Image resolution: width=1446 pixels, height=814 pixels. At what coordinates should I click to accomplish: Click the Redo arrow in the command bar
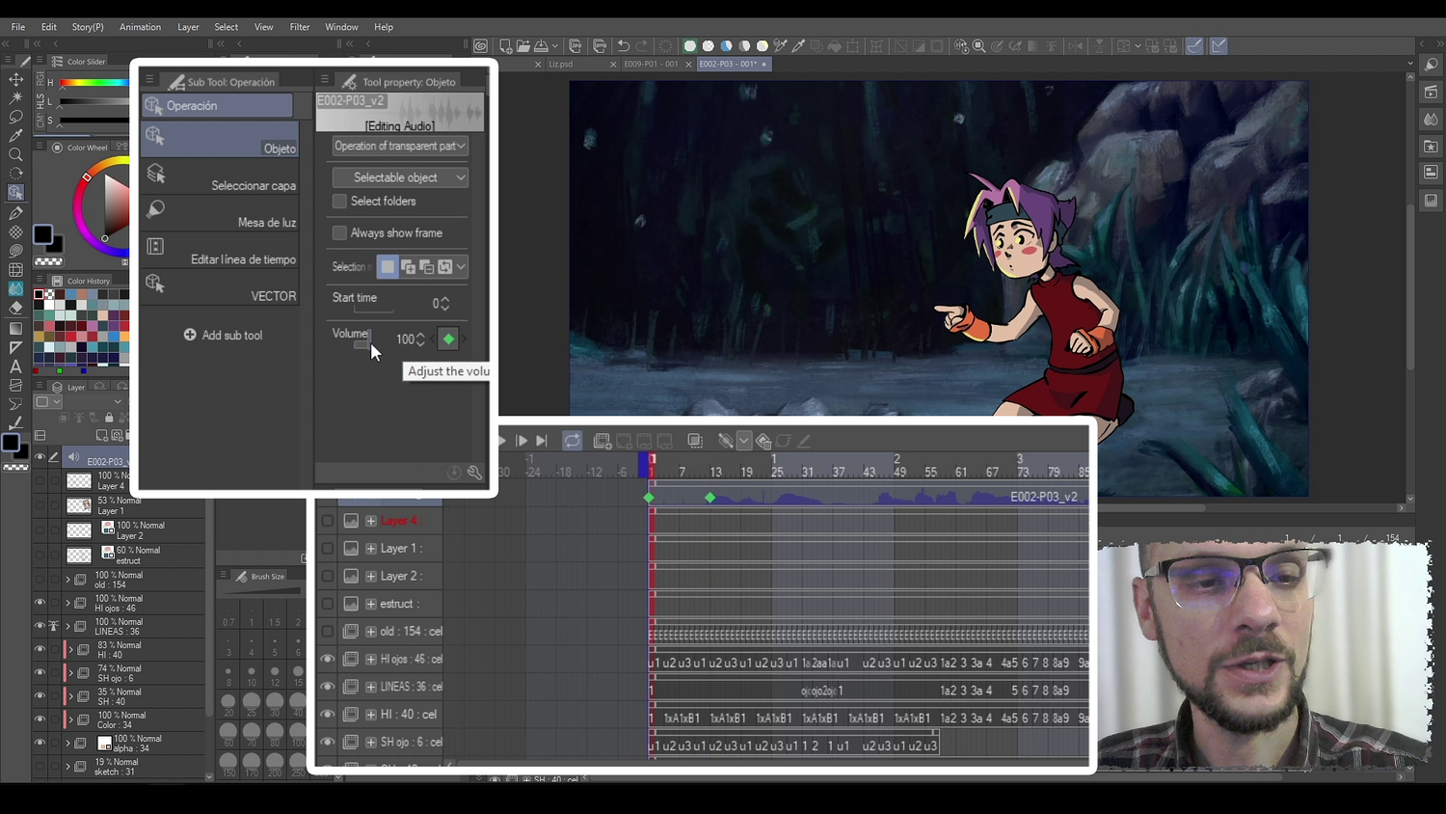click(x=643, y=46)
